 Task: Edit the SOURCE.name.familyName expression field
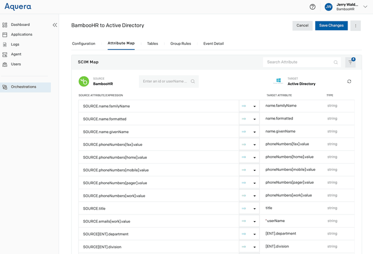pyautogui.click(x=159, y=106)
